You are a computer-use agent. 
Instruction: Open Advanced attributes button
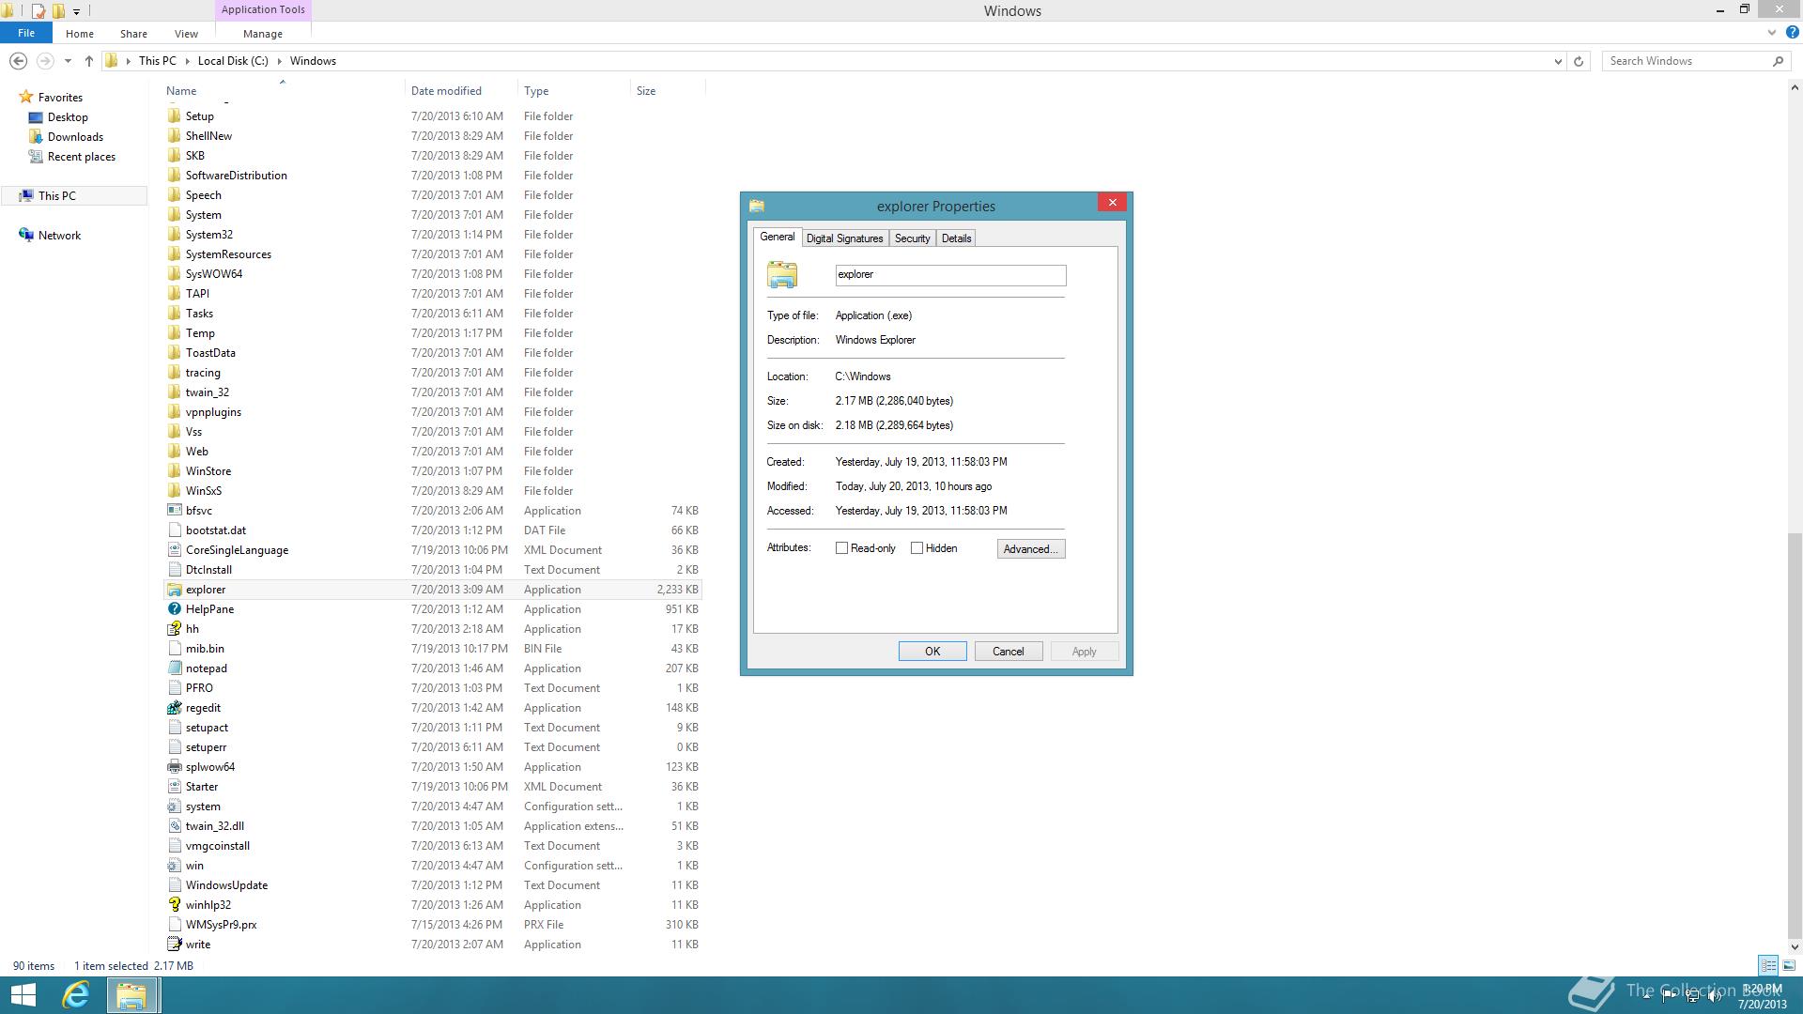pyautogui.click(x=1031, y=549)
